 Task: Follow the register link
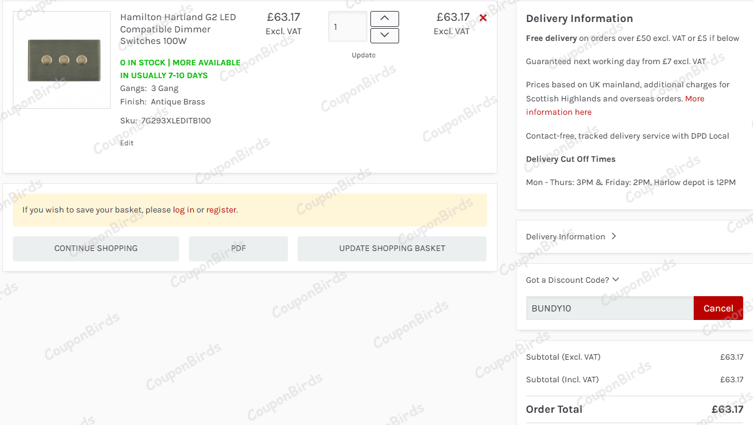click(221, 209)
